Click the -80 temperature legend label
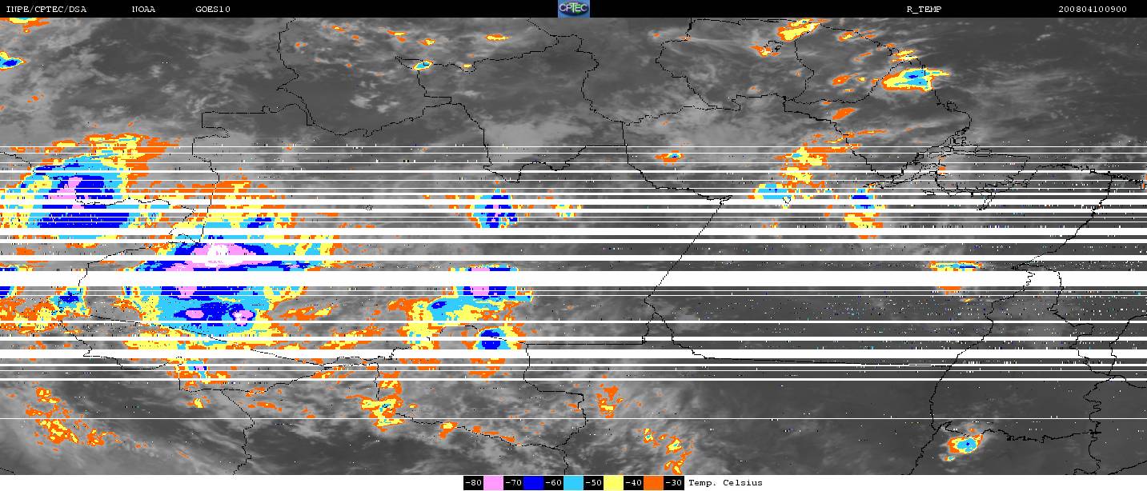The width and height of the screenshot is (1147, 491). tap(473, 483)
